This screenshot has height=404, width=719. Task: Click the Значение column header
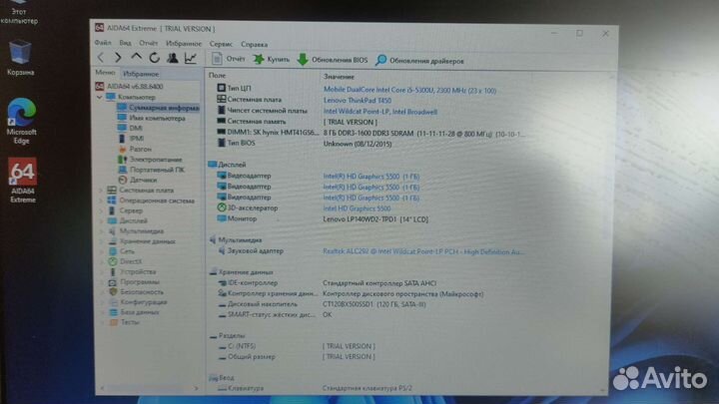click(339, 77)
